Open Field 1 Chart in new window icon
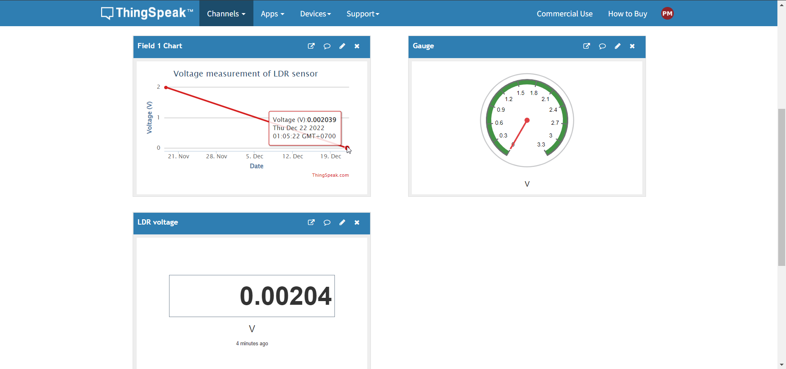 [311, 46]
